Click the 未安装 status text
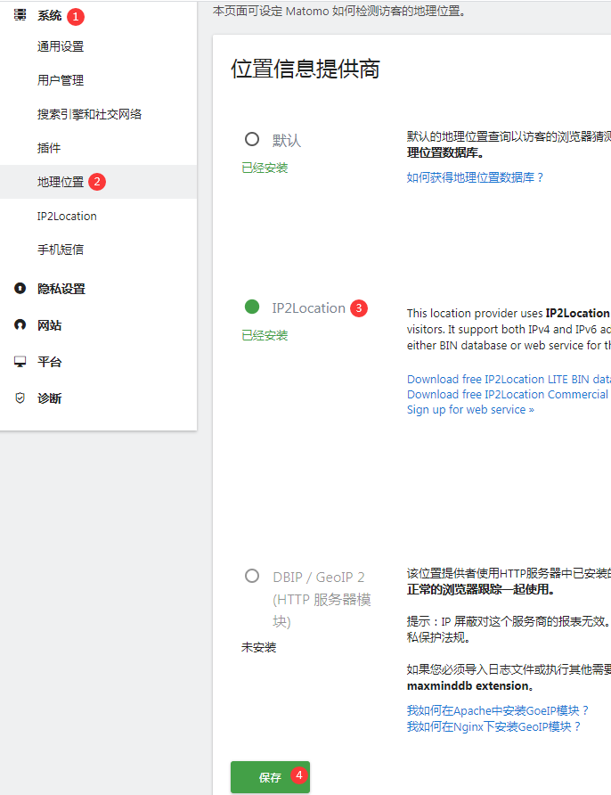This screenshot has height=795, width=611. tap(258, 647)
